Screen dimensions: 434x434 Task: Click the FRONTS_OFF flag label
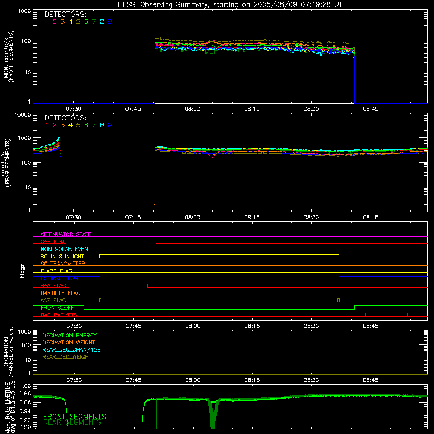coord(57,308)
